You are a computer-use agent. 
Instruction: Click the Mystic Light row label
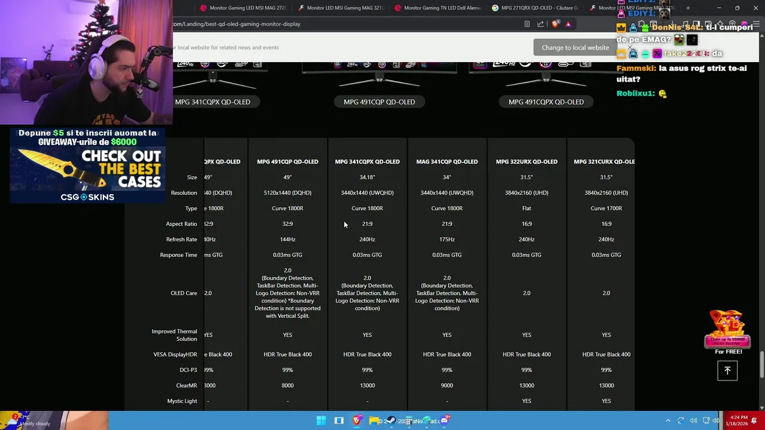pos(182,401)
